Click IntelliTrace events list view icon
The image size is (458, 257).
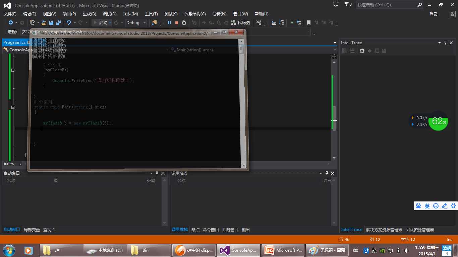(x=345, y=51)
